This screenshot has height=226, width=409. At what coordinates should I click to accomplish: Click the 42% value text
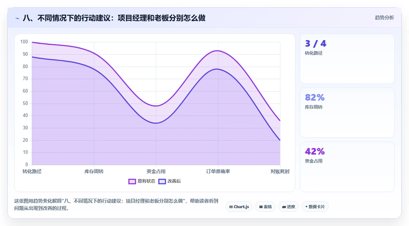[x=315, y=151]
